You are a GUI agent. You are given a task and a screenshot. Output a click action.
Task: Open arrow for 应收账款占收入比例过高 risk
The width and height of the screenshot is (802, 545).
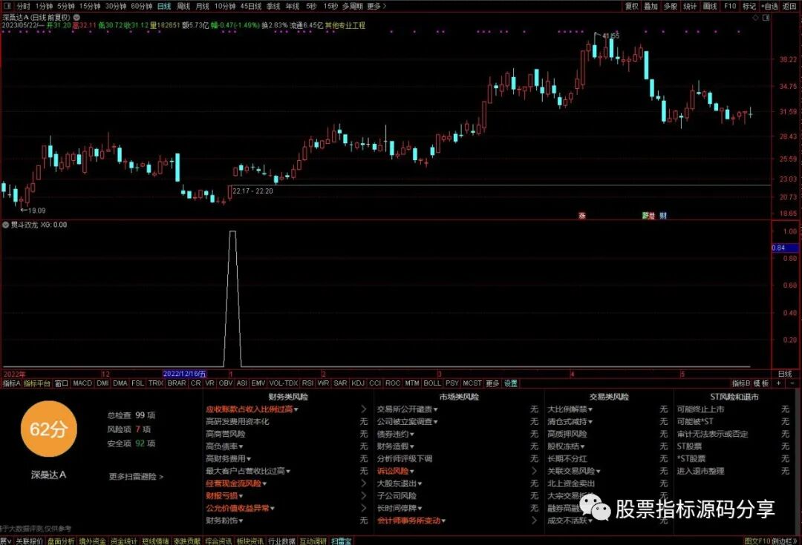[x=364, y=409]
